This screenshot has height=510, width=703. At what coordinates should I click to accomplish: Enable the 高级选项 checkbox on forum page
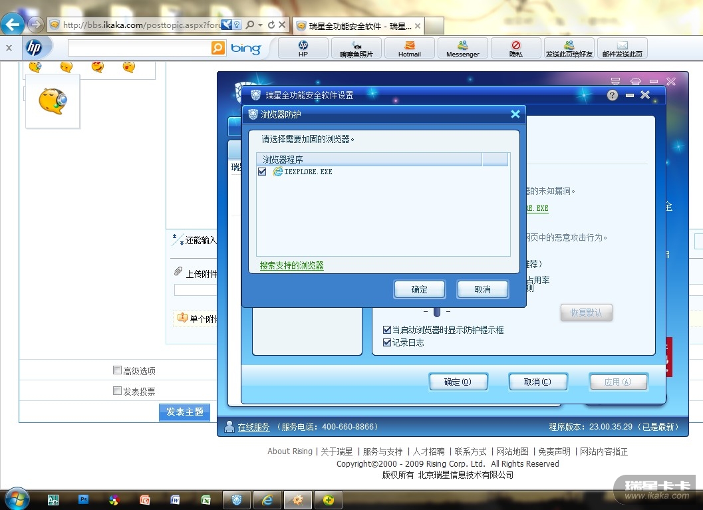(x=117, y=370)
